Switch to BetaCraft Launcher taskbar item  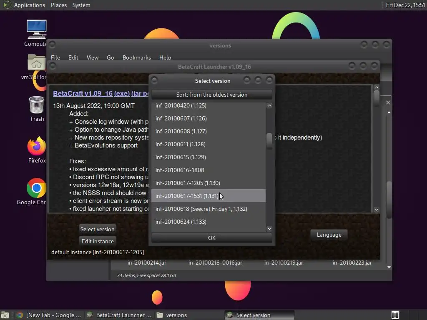click(x=119, y=315)
